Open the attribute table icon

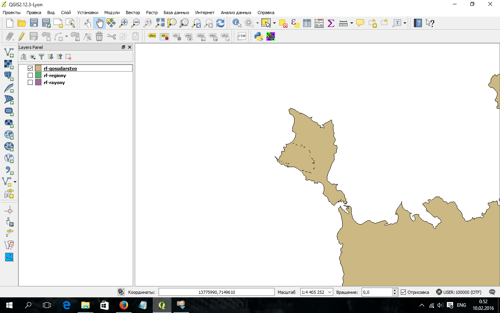pos(307,23)
